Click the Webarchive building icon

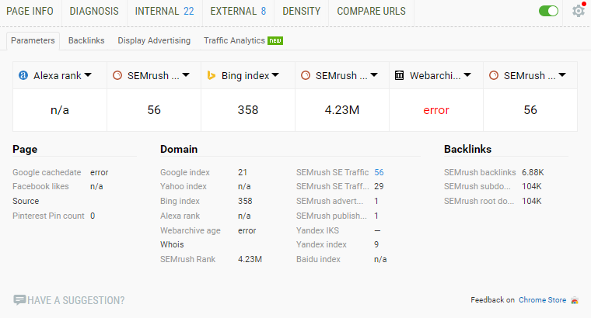tap(399, 75)
